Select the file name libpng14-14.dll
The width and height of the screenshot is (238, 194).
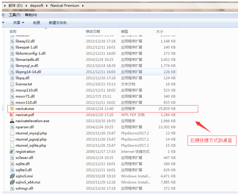[28, 72]
